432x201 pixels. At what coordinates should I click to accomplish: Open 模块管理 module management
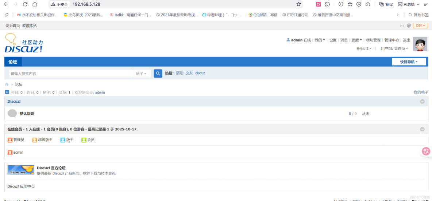coord(373,40)
